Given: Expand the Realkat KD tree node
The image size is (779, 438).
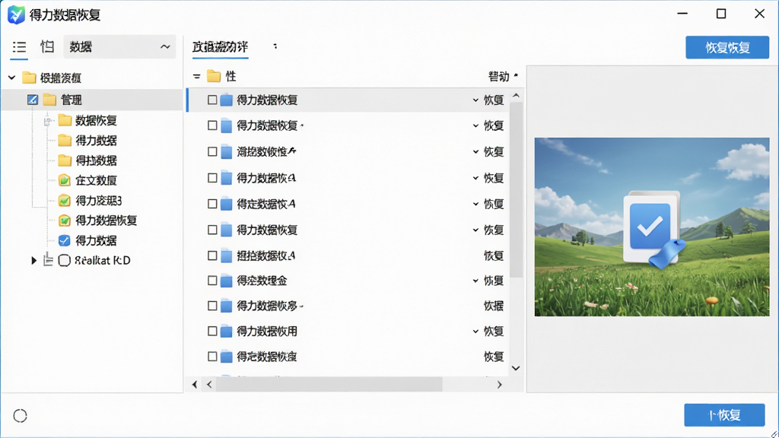Looking at the screenshot, I should (33, 260).
